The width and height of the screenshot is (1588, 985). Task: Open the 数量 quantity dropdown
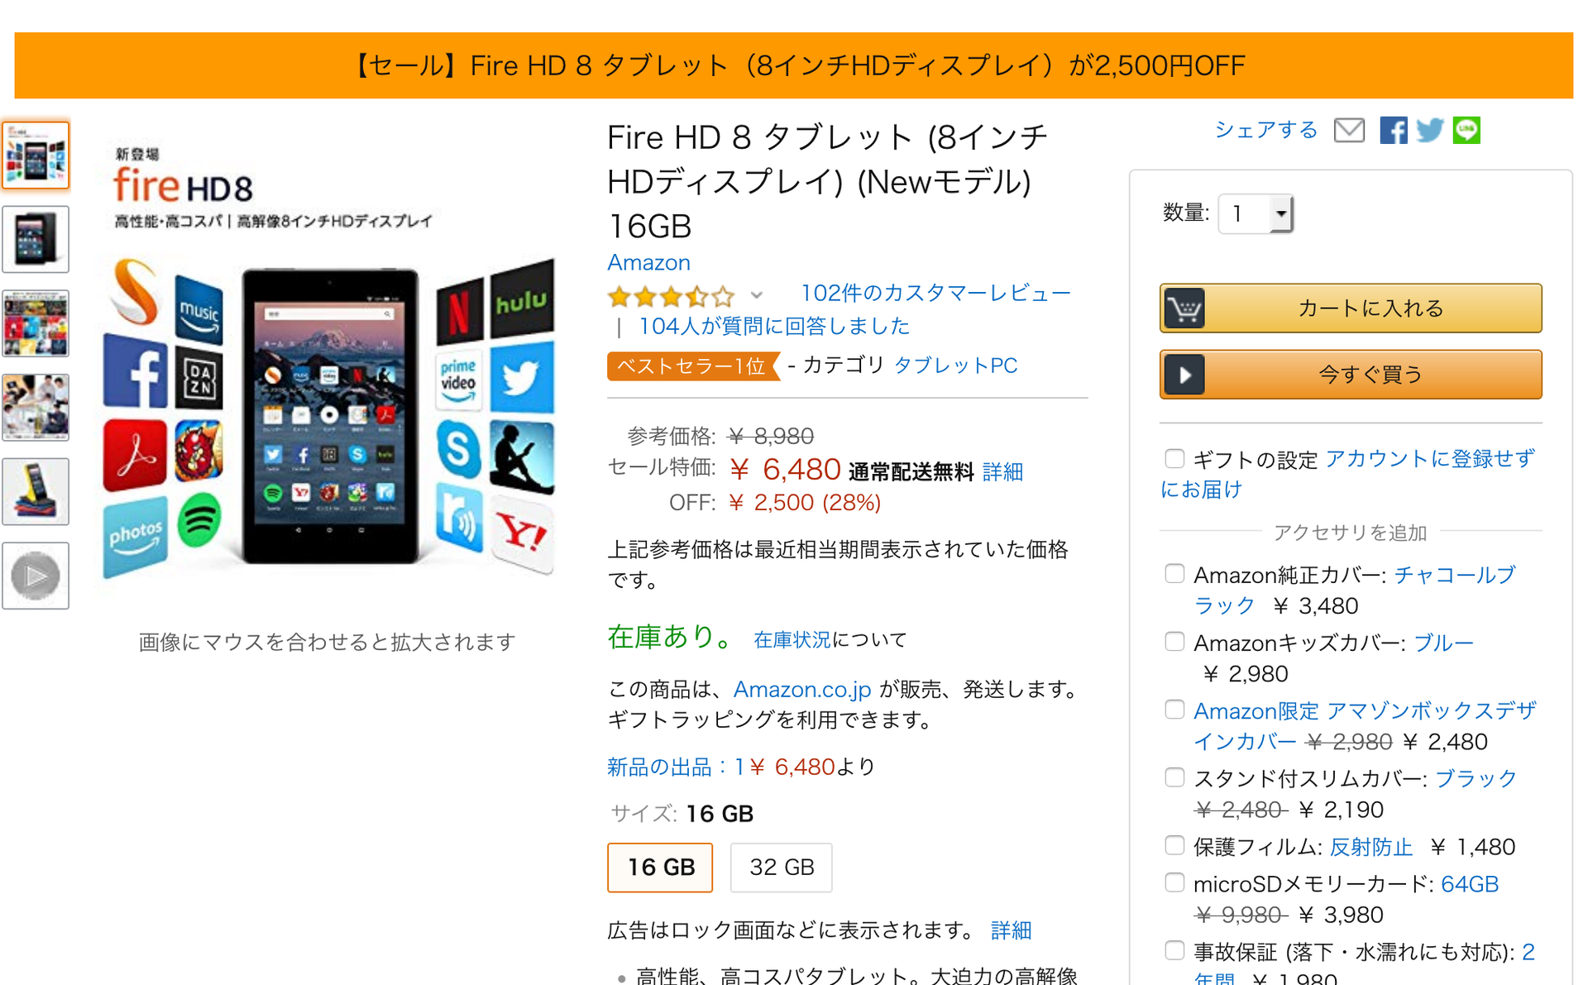pyautogui.click(x=1256, y=214)
